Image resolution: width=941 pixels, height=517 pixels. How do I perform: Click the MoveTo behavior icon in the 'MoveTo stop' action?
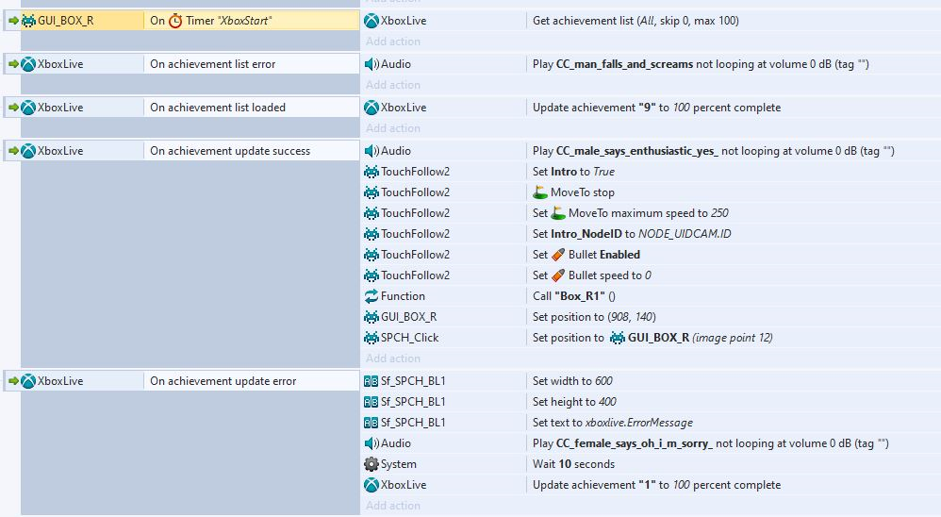[540, 192]
